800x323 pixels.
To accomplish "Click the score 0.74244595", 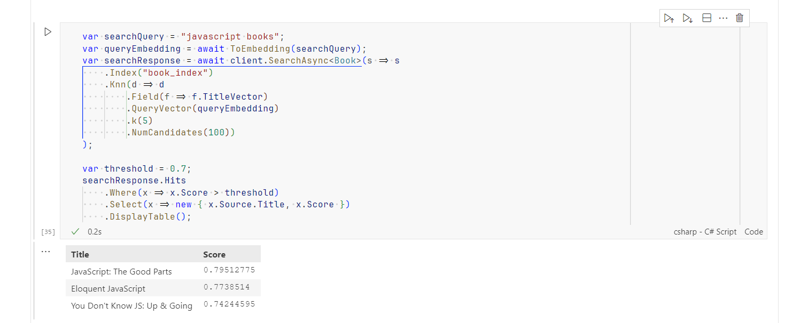I will coord(229,304).
